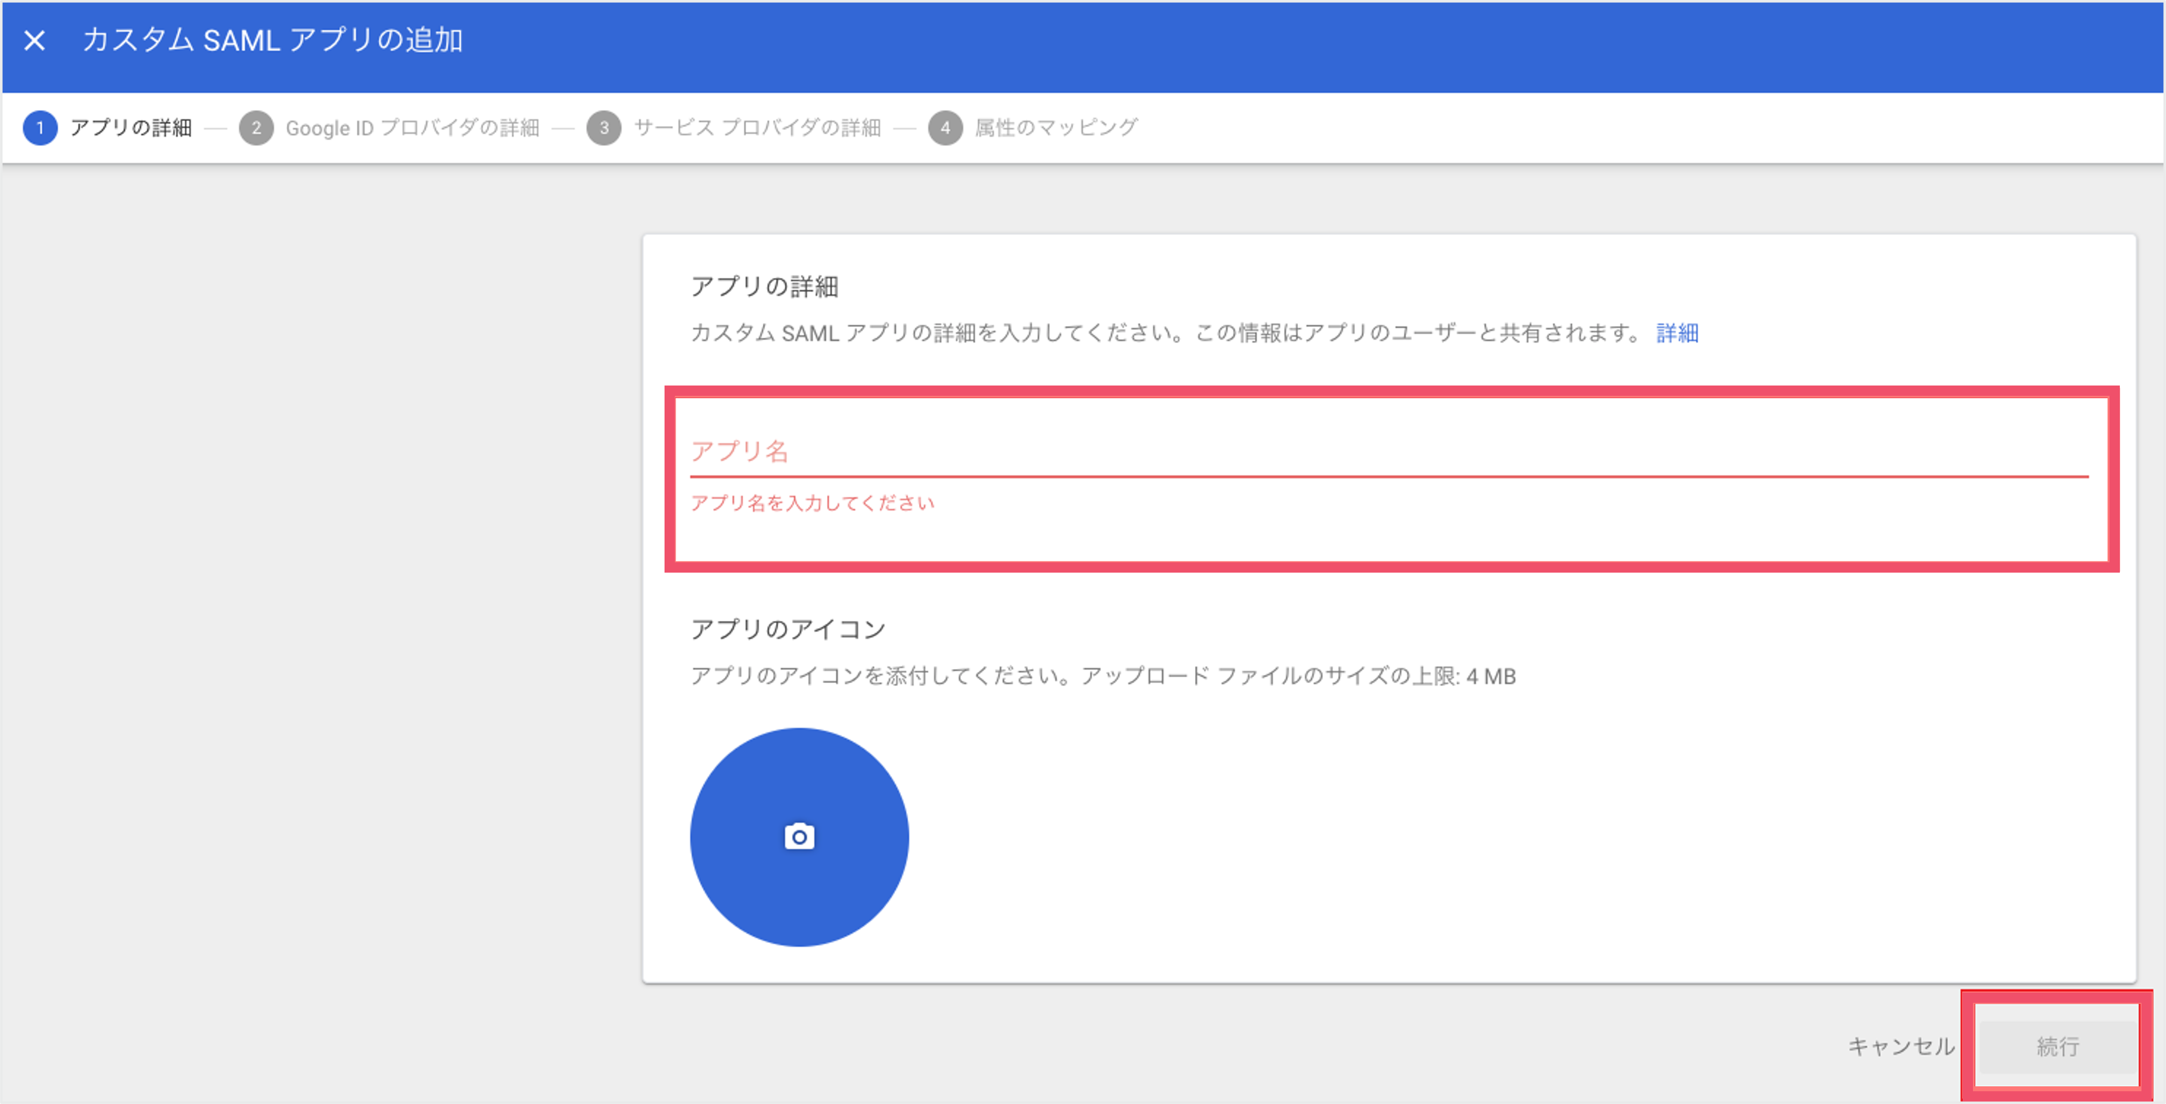
Task: Click the 続行 button
Action: (2057, 1046)
